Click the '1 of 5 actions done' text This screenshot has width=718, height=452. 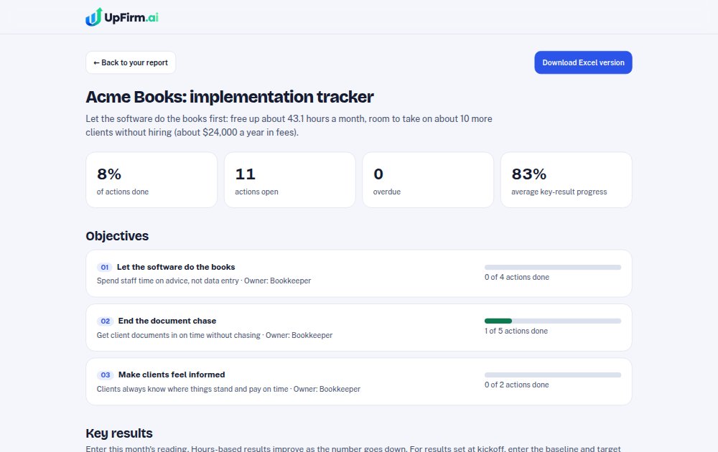516,331
